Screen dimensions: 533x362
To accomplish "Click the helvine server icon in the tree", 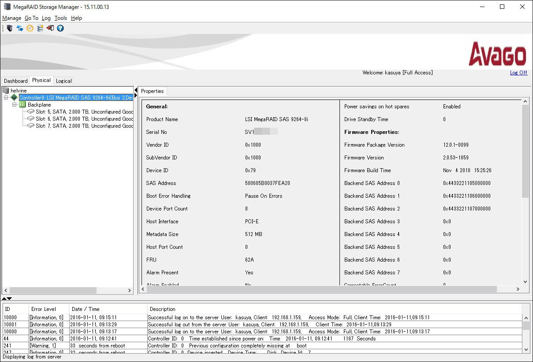I will coord(6,90).
